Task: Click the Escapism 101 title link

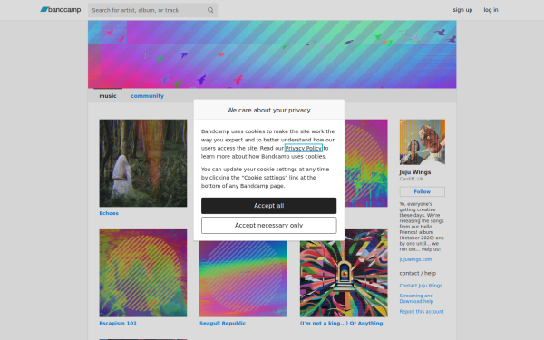Action: coord(118,323)
